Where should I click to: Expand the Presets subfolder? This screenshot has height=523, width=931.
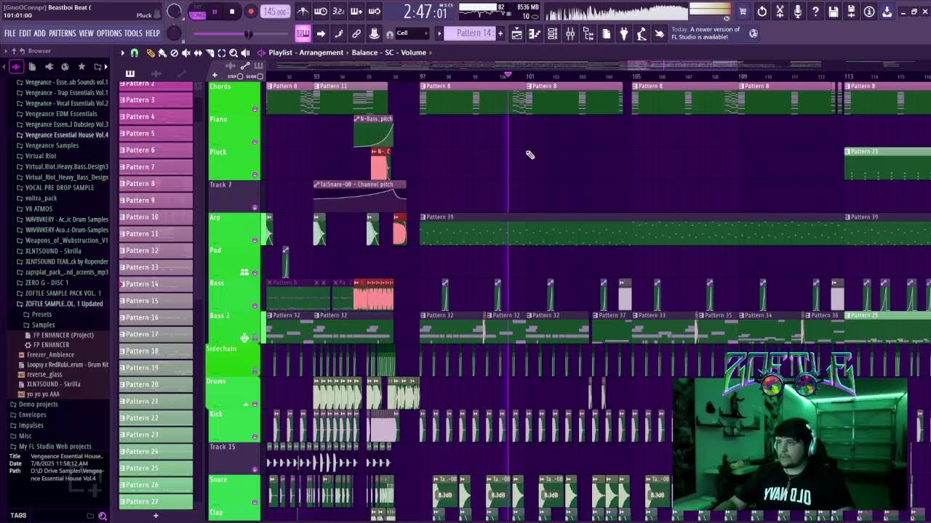click(41, 315)
